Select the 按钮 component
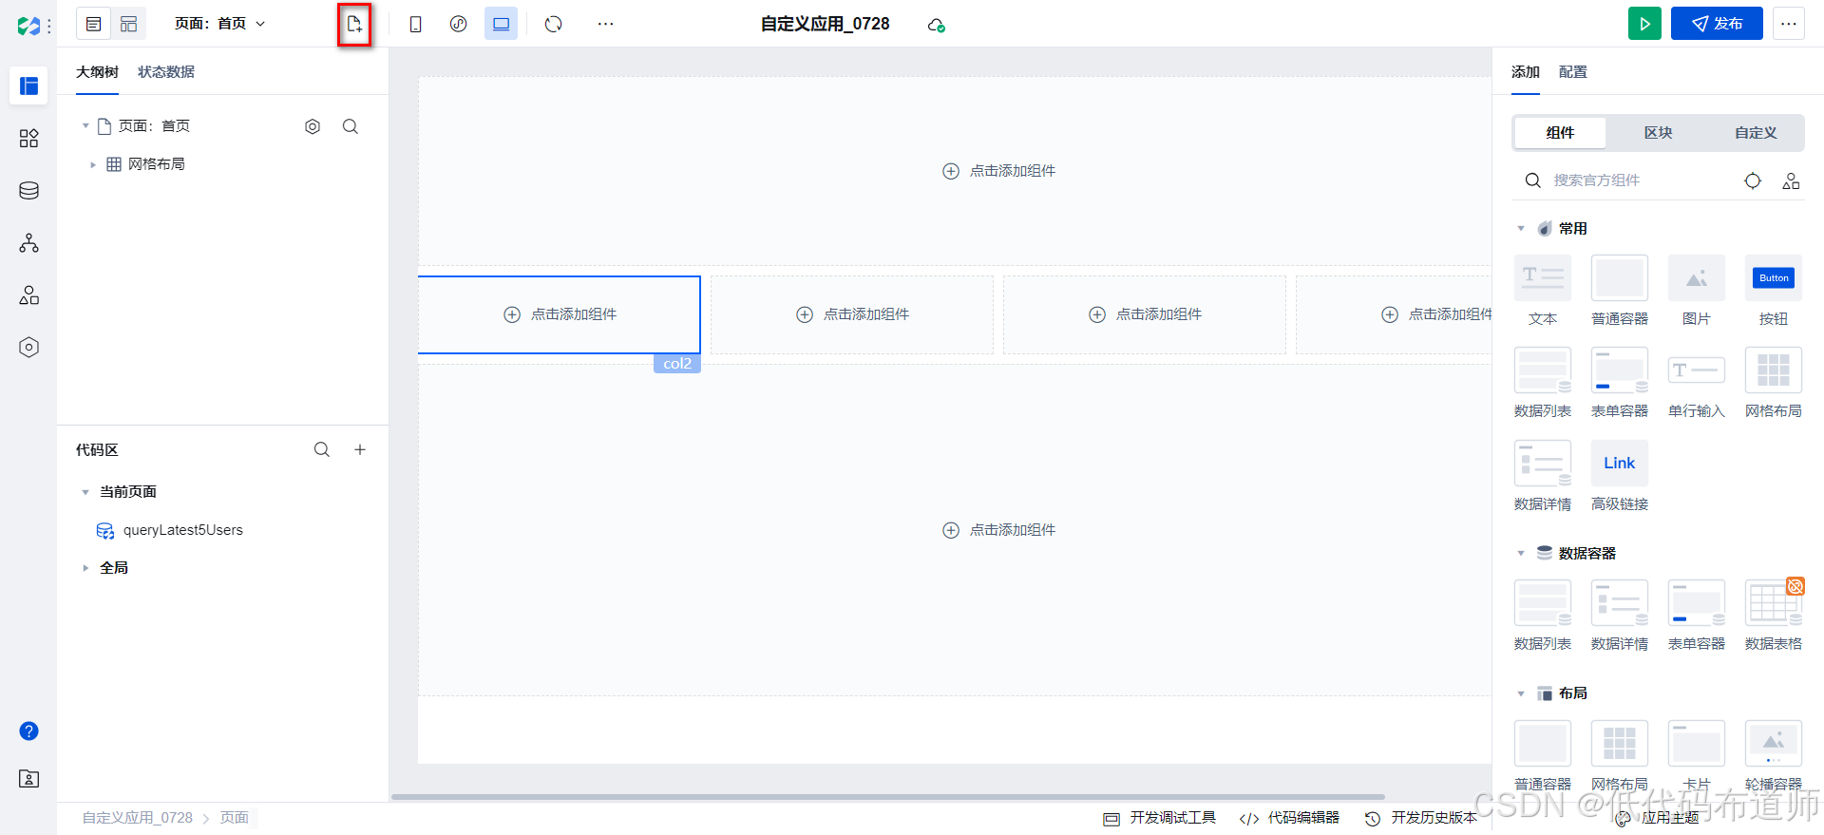 (x=1774, y=291)
